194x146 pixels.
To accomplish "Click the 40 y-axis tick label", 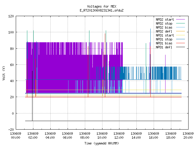I will pos(12,81).
